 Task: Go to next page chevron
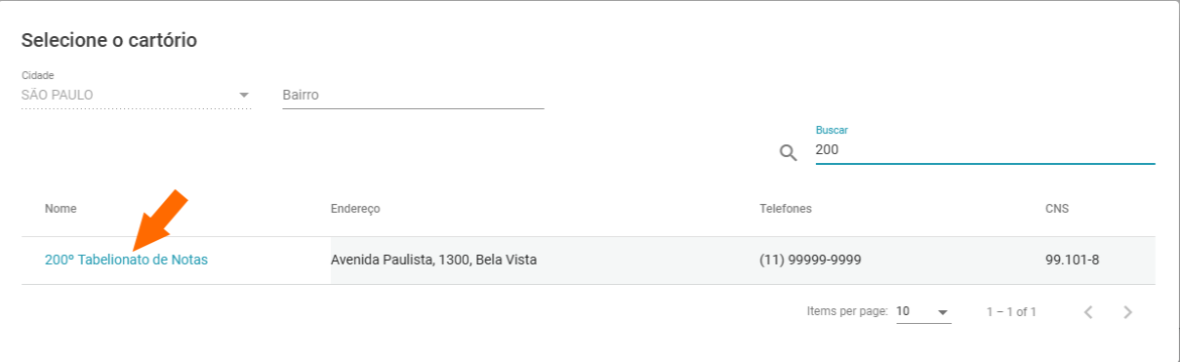tap(1127, 312)
